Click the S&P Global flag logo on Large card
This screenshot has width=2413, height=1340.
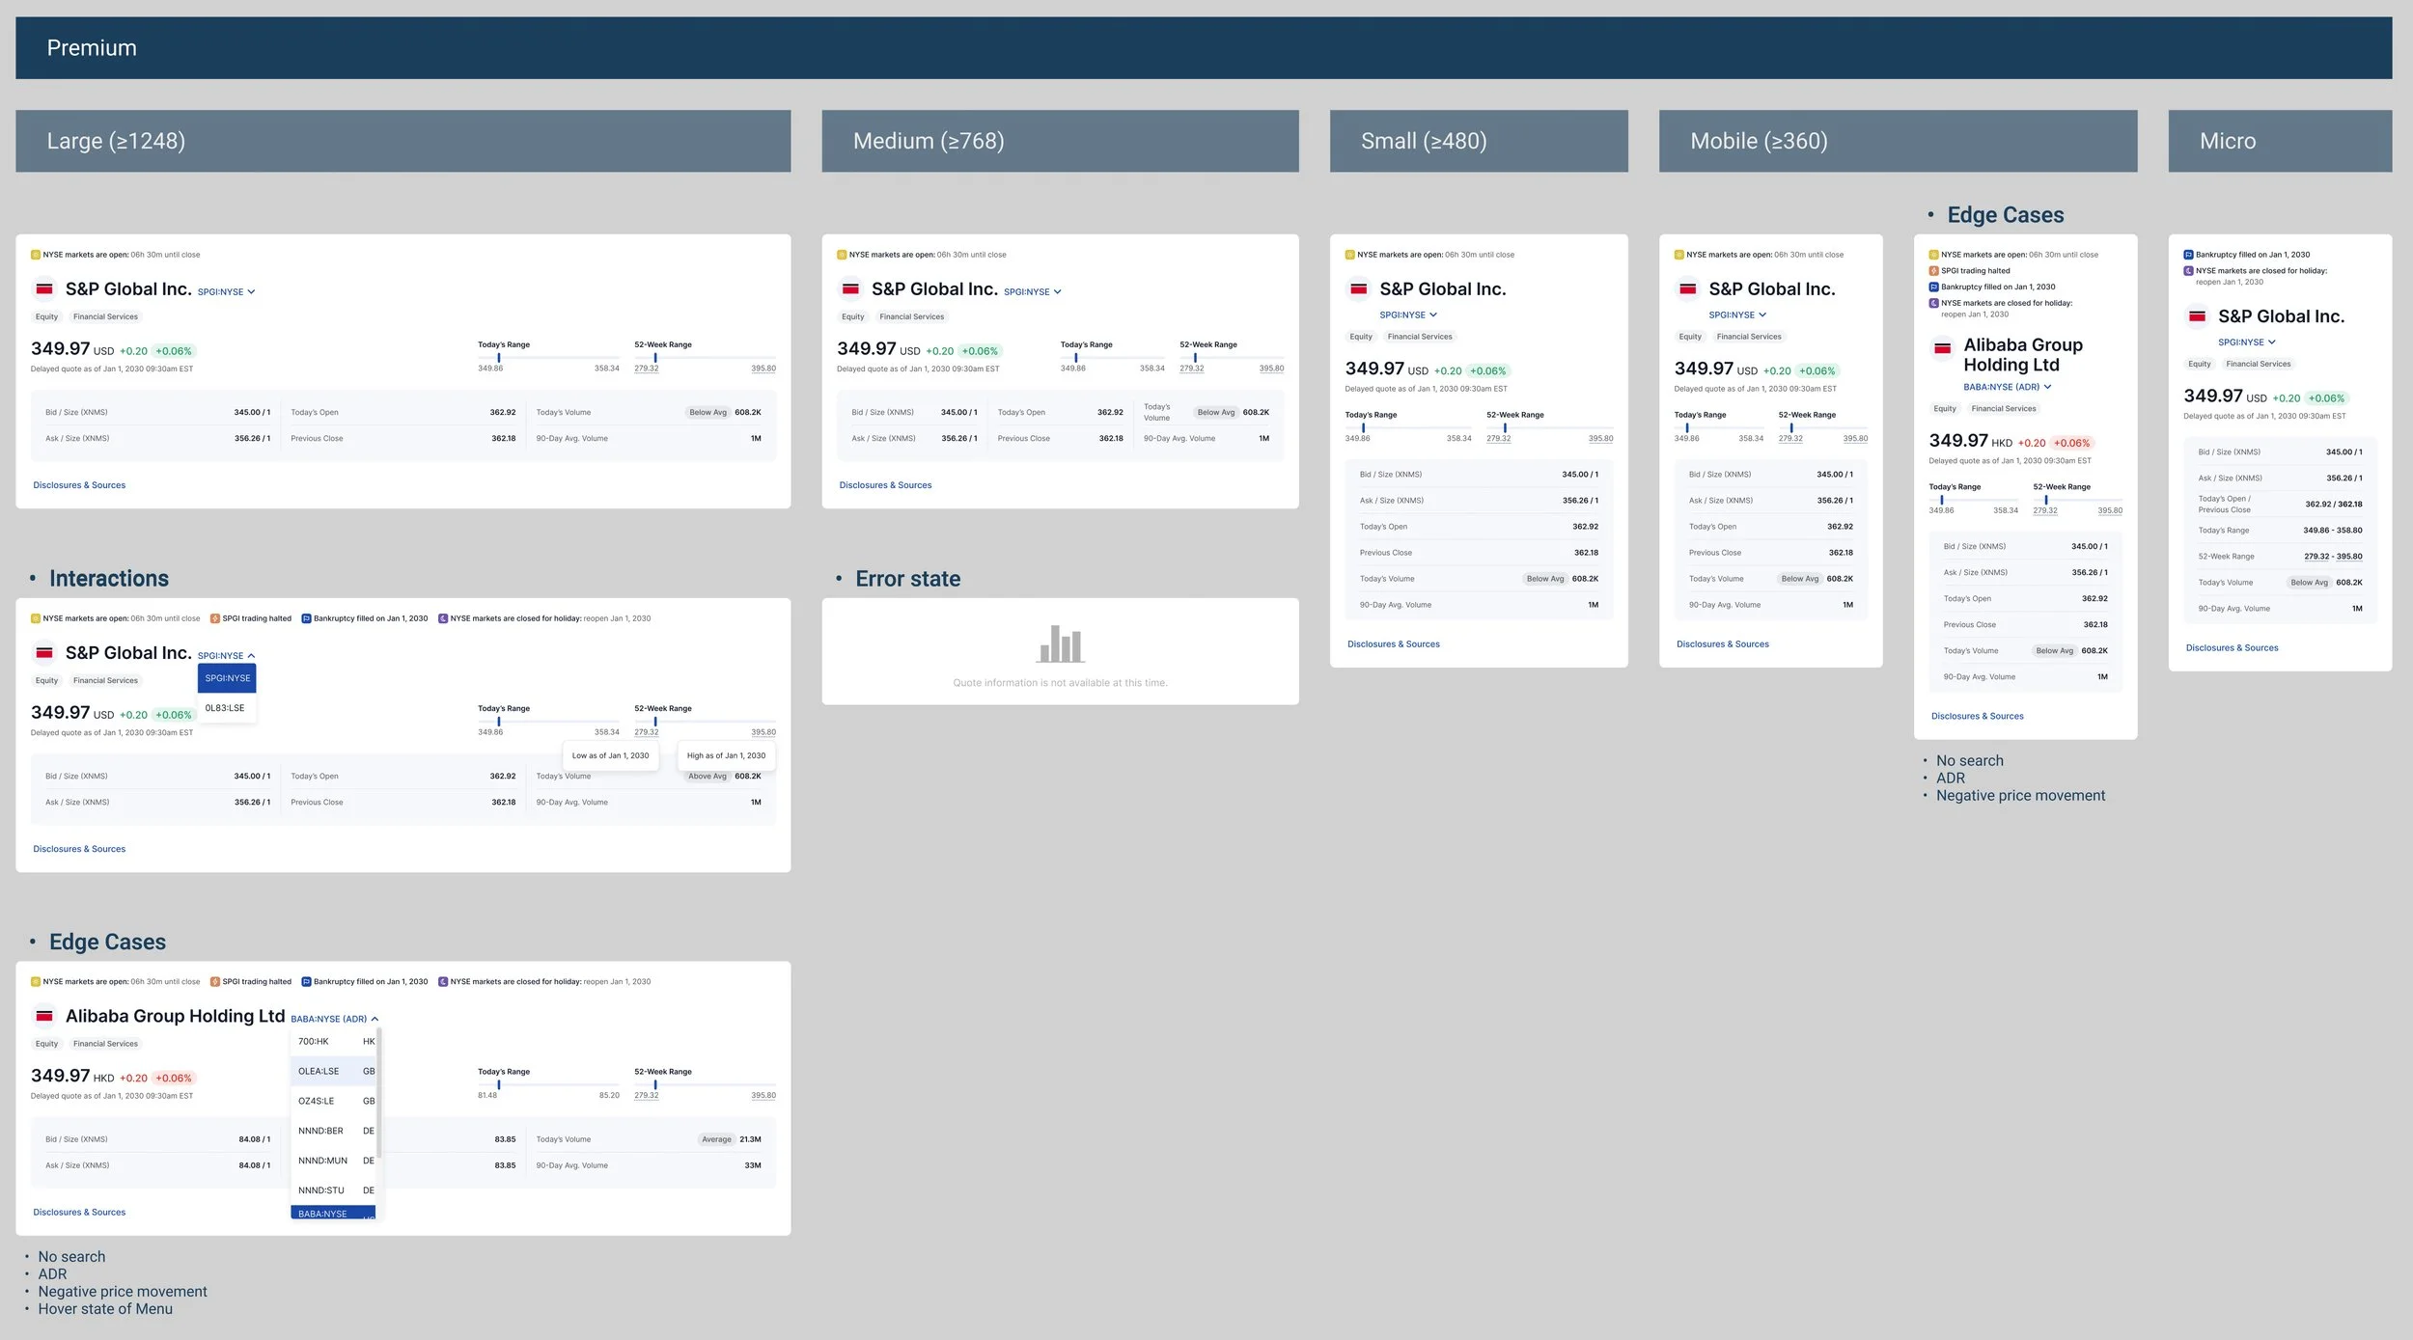(x=44, y=288)
